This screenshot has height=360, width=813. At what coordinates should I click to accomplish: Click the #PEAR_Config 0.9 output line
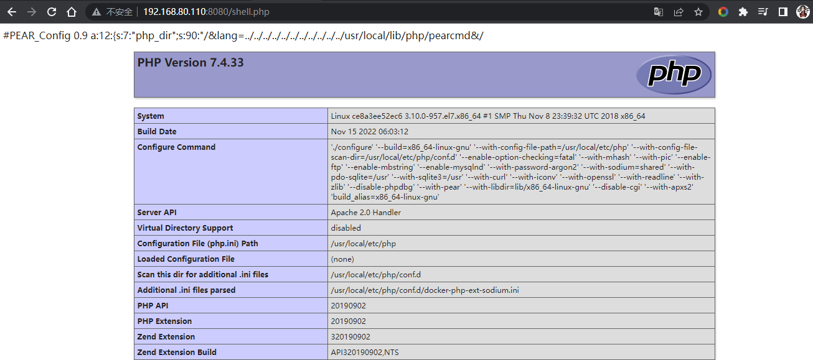(243, 36)
